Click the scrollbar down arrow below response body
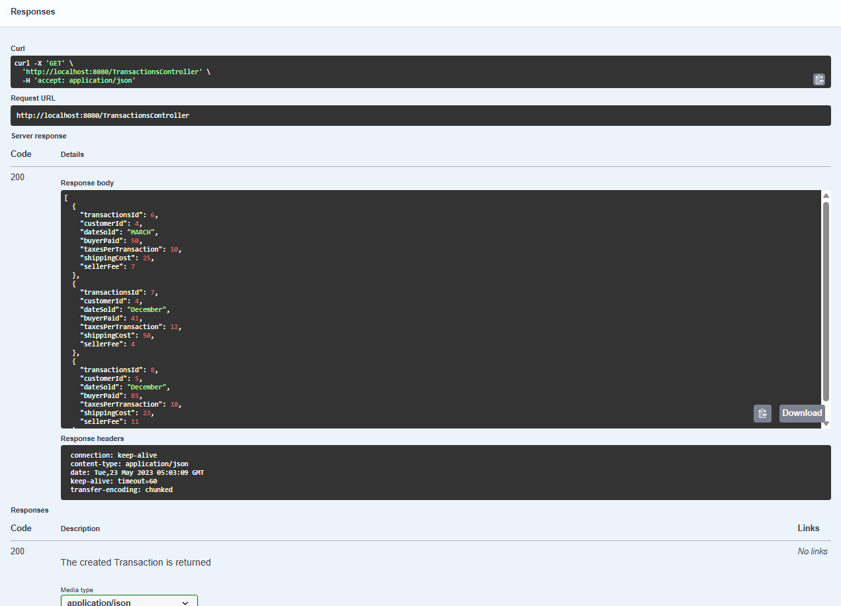 pos(826,425)
